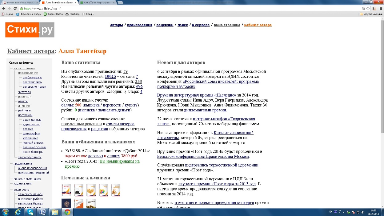Open 'выписка в рублях' in the cabinet tree

(30, 199)
